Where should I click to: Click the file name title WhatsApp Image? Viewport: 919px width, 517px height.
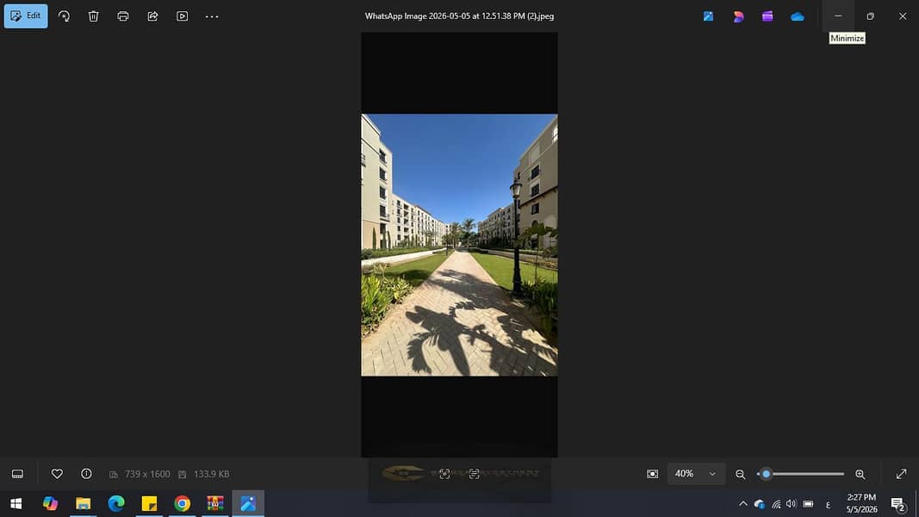tap(460, 16)
